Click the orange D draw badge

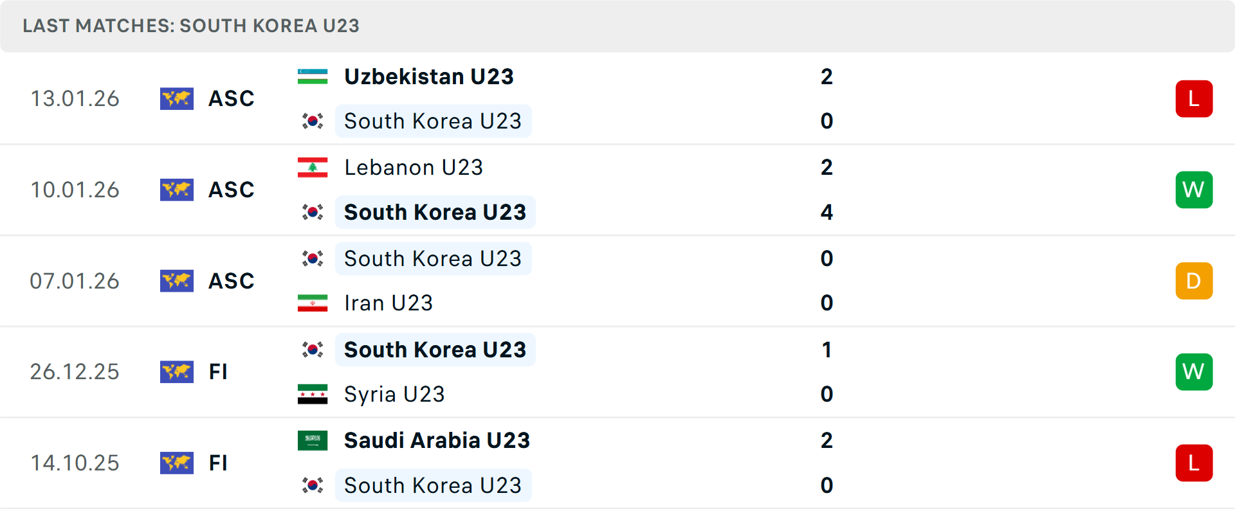(1194, 281)
